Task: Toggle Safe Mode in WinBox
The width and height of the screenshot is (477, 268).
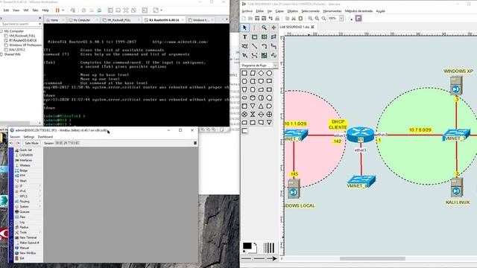Action: [x=31, y=143]
